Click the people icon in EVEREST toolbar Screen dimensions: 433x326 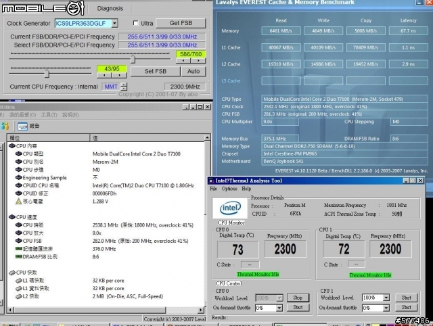(5, 126)
